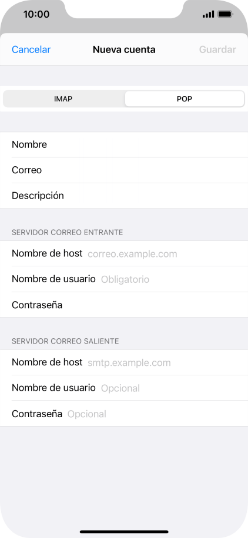The width and height of the screenshot is (248, 538).
Task: Switch account type to IMAP
Action: pyautogui.click(x=63, y=99)
